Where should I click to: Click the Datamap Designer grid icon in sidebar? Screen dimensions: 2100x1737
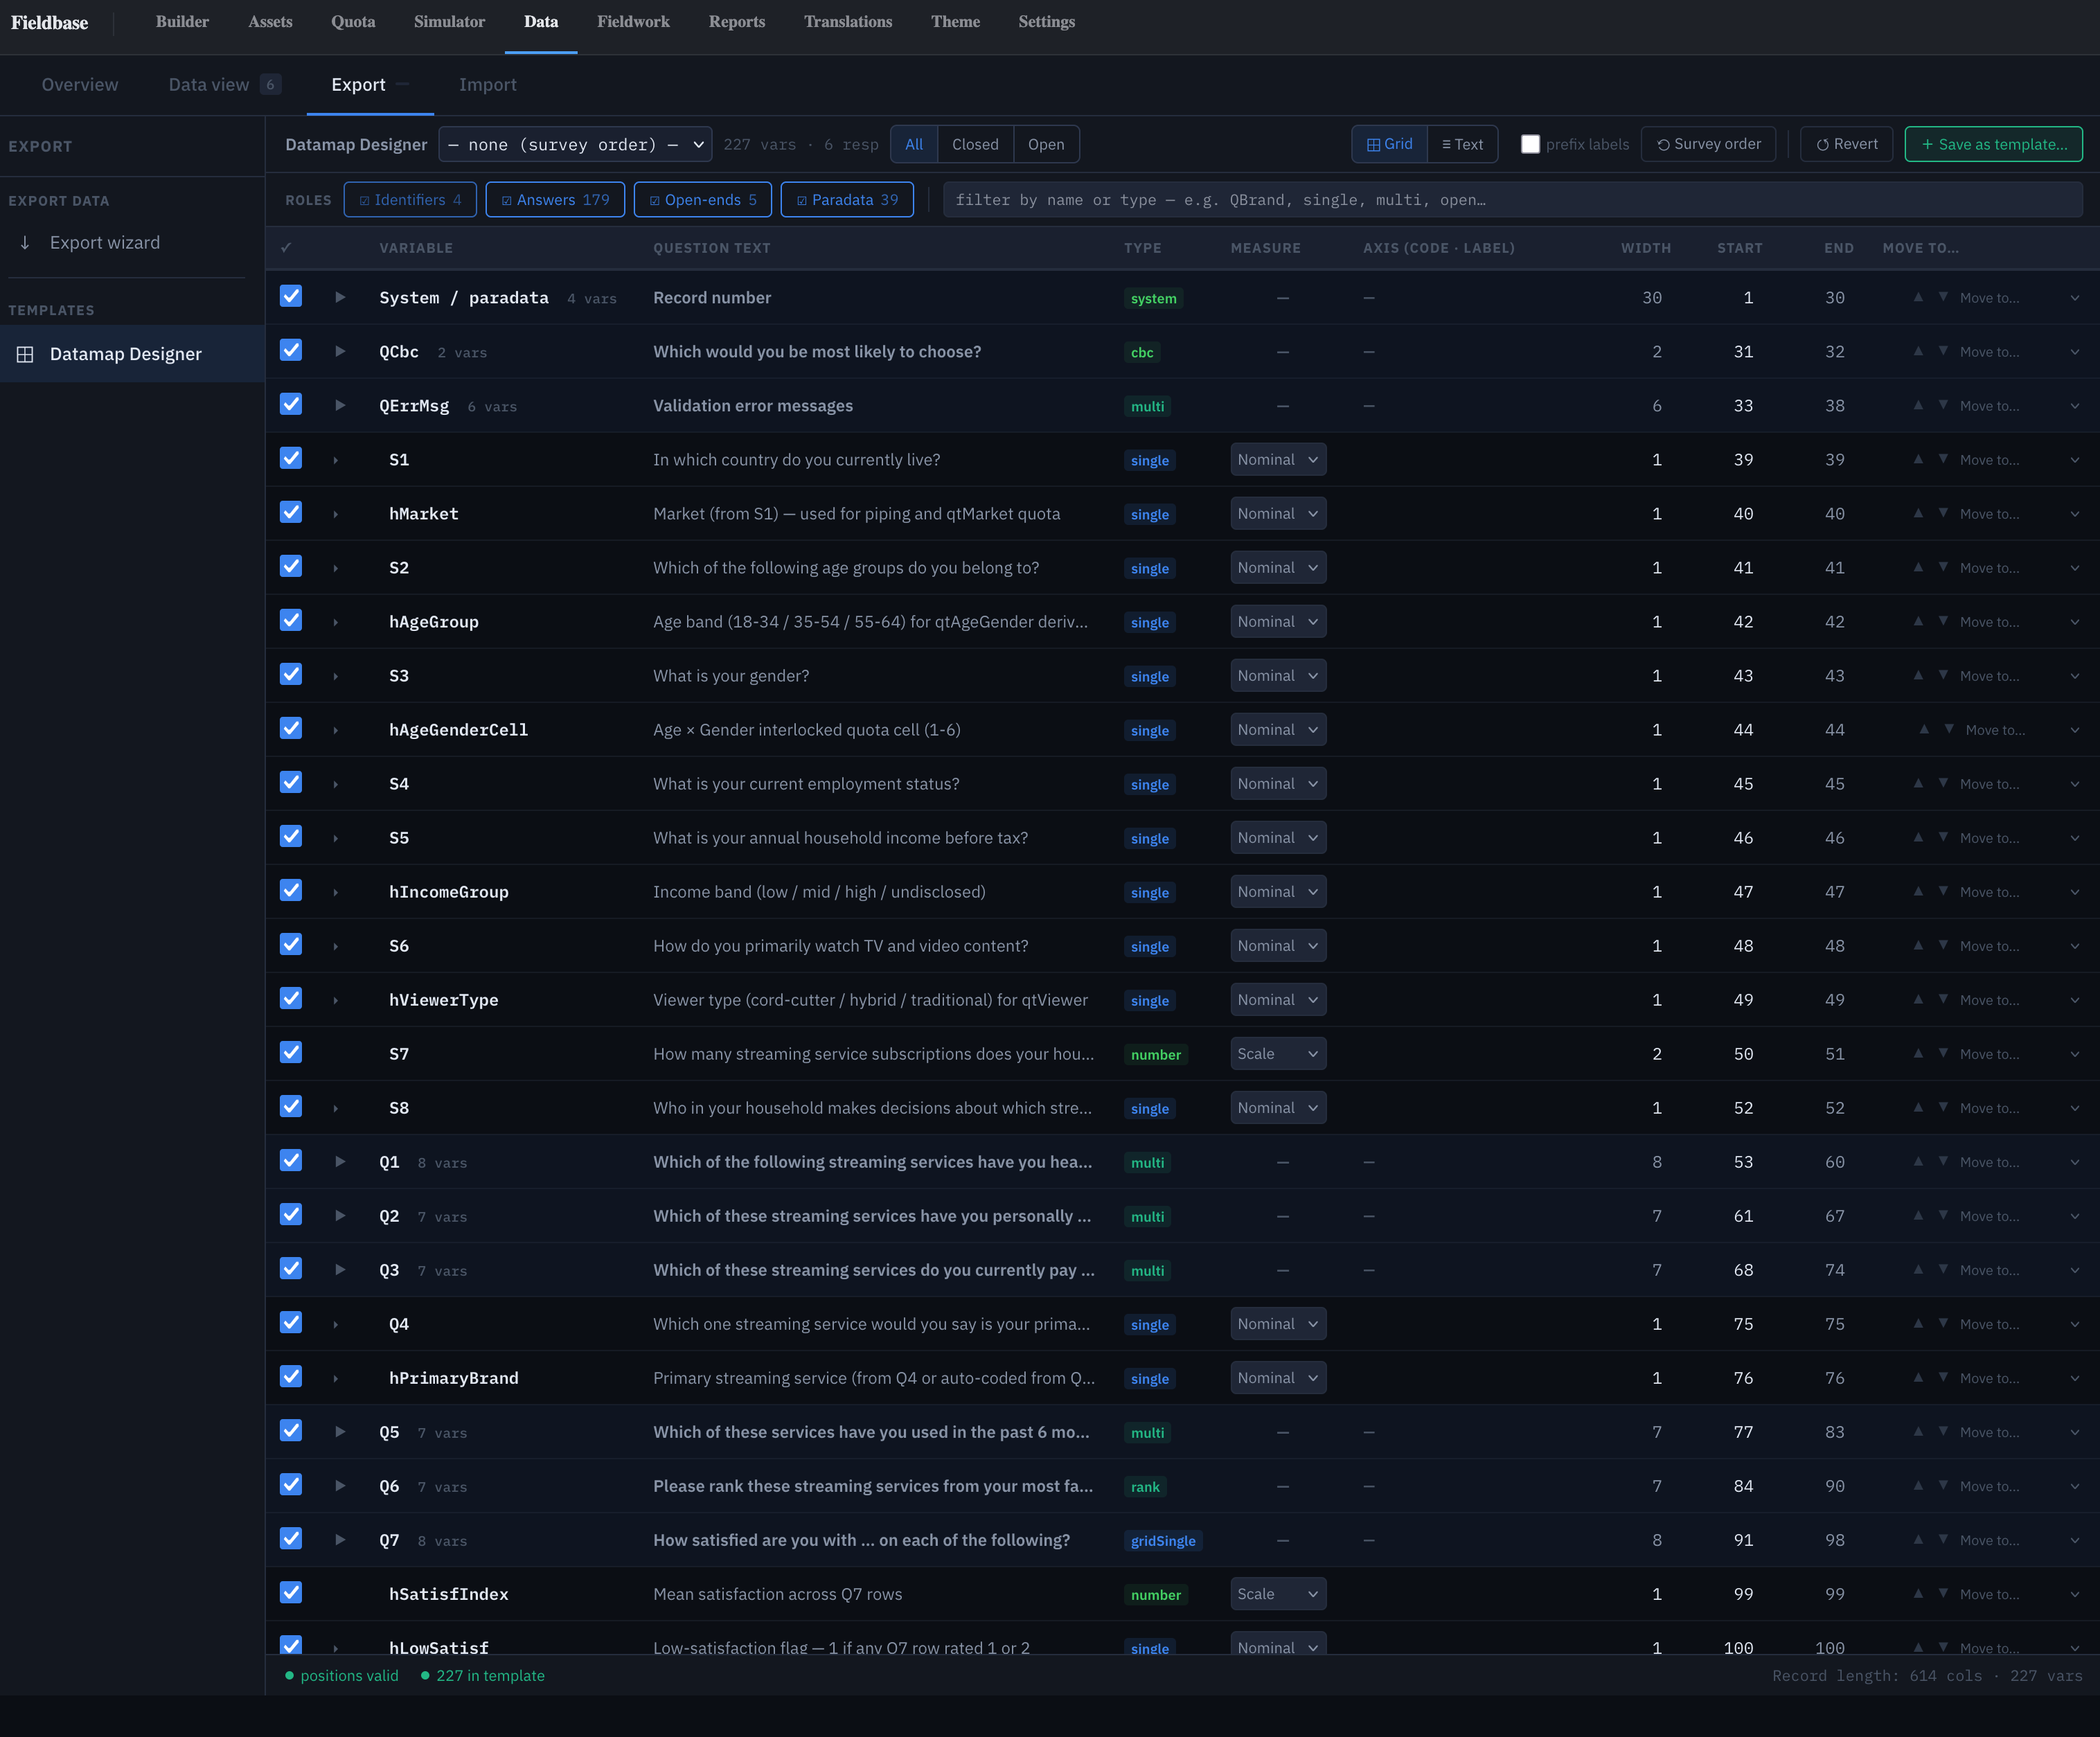(x=25, y=354)
